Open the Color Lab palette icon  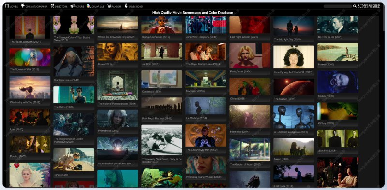(x=89, y=6)
